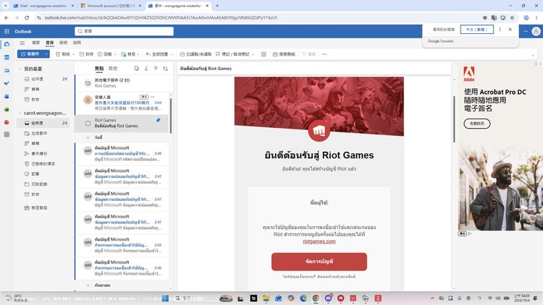Click the message list filter icon
Image resolution: width=543 pixels, height=305 pixels.
coord(156,69)
